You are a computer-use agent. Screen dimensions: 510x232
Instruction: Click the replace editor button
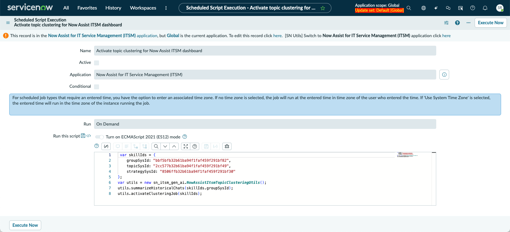pyautogui.click(x=136, y=146)
